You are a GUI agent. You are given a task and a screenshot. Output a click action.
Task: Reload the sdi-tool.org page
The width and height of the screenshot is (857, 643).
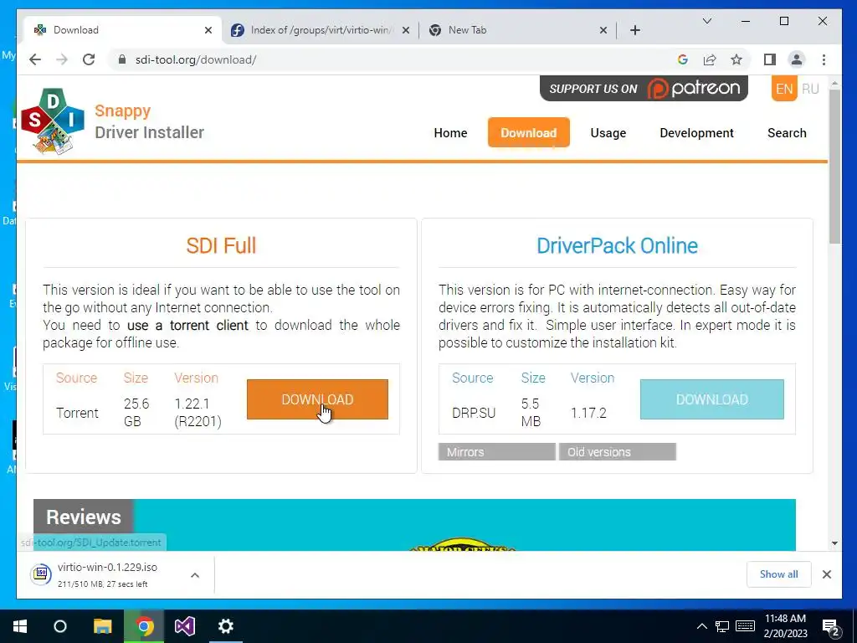pyautogui.click(x=89, y=59)
